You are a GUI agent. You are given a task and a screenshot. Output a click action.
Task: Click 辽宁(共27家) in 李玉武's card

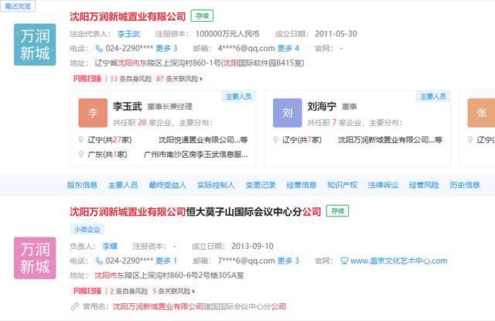coord(110,139)
